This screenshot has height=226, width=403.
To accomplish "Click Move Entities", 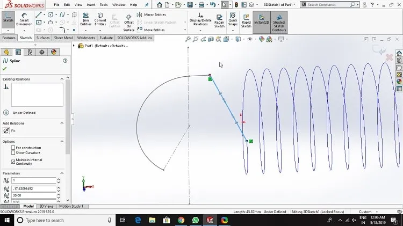I will pos(151,30).
